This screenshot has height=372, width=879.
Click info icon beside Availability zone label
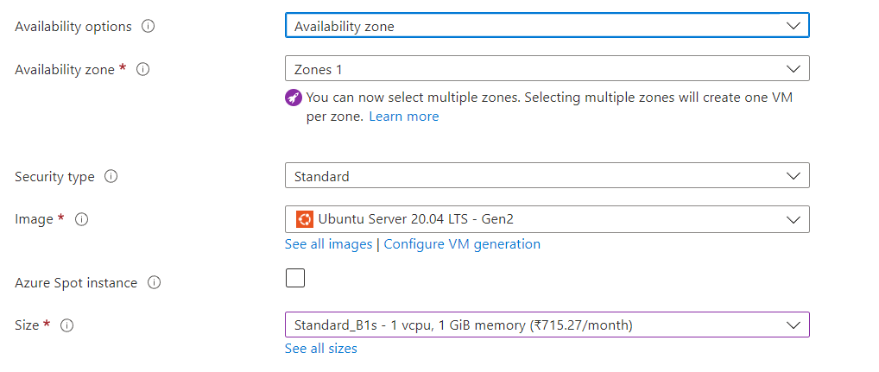pyautogui.click(x=143, y=69)
